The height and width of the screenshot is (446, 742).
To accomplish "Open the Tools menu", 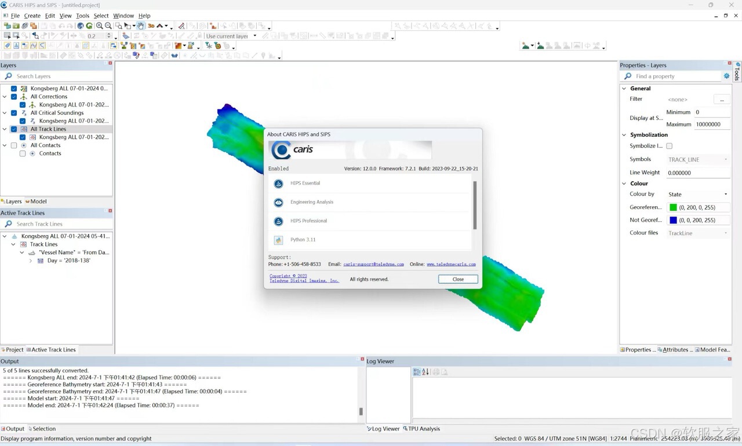I will coord(83,16).
